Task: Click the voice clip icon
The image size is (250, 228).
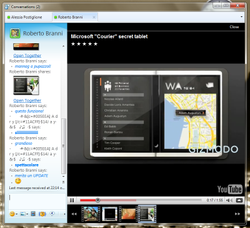Action: coord(52,214)
